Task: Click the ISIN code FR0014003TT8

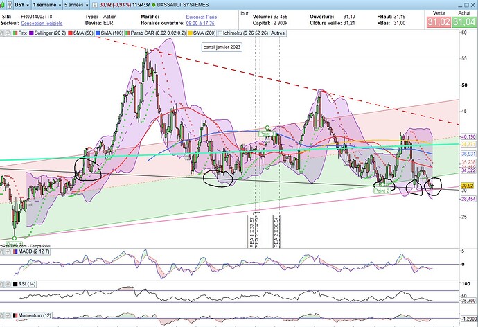Action: (37, 17)
